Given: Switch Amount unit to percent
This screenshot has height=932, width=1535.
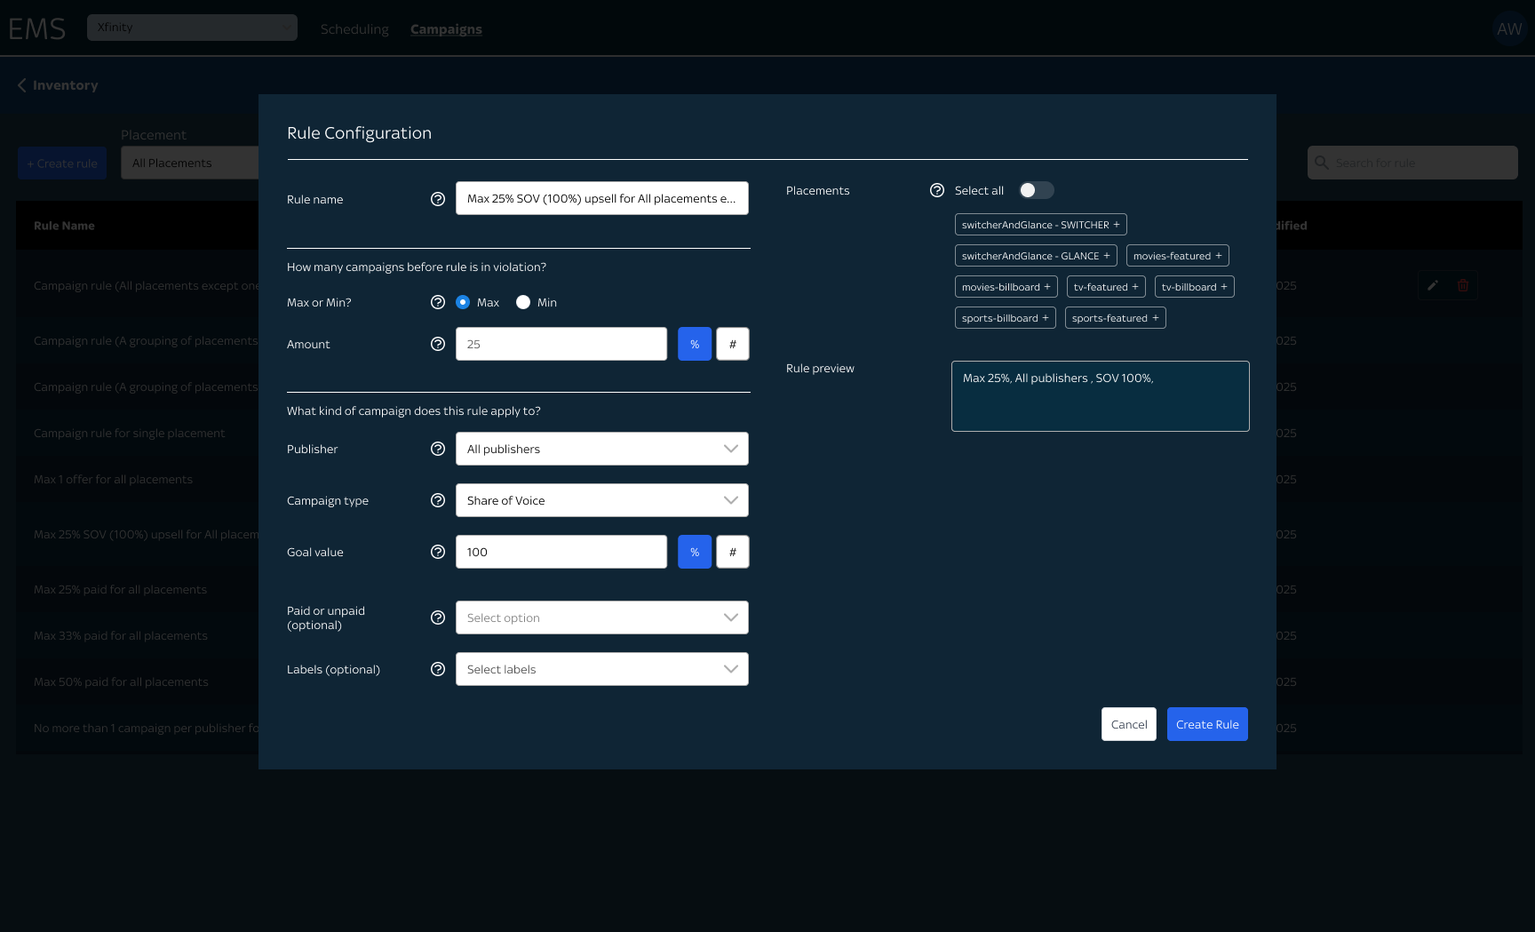Looking at the screenshot, I should (695, 344).
